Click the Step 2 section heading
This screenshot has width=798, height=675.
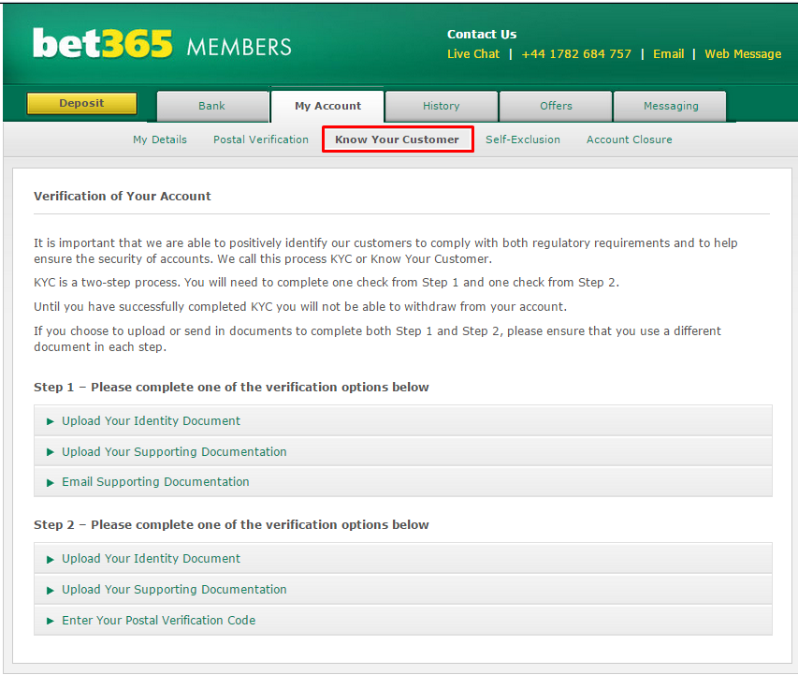231,524
